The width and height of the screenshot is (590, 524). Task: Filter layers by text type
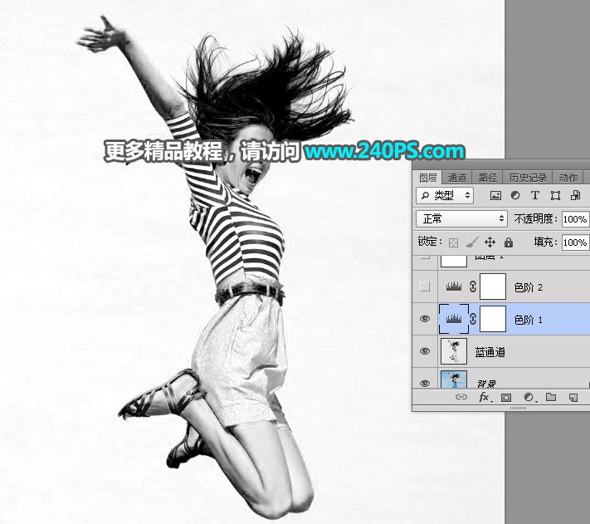point(534,196)
